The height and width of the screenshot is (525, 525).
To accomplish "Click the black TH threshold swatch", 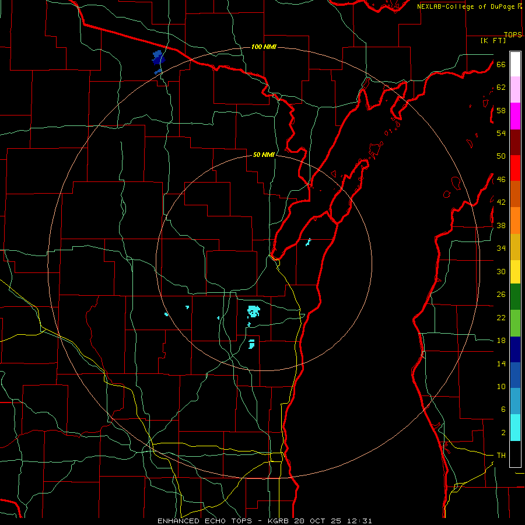I will point(515,454).
